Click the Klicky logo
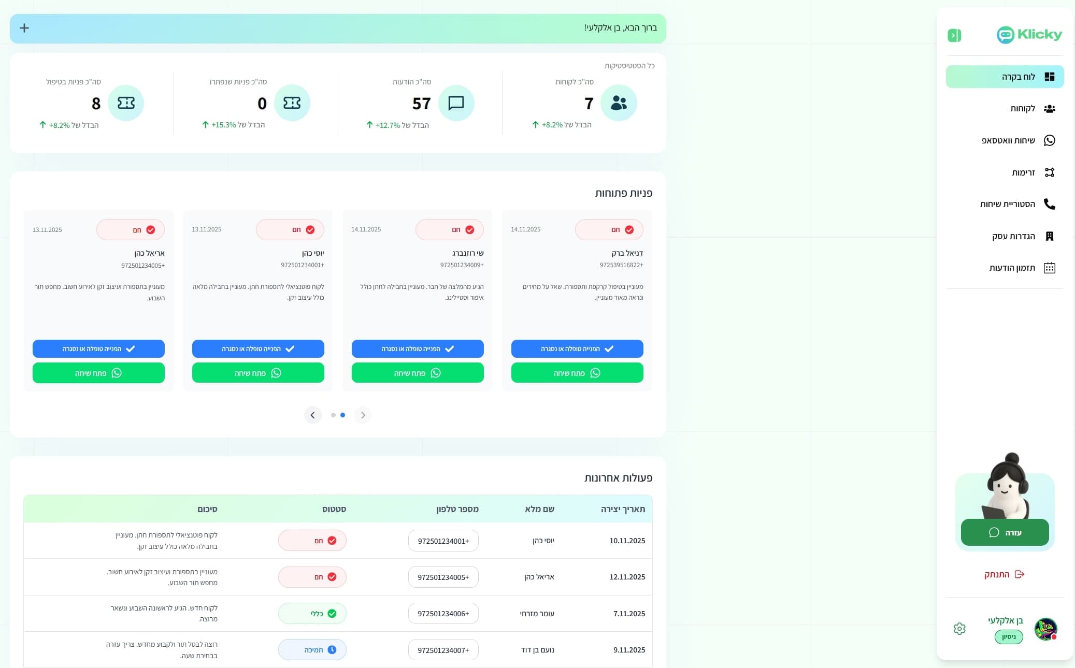The image size is (1075, 668). [1029, 35]
